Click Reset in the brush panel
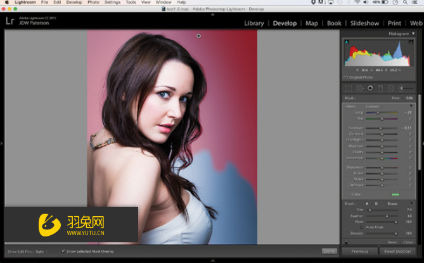 point(392,242)
